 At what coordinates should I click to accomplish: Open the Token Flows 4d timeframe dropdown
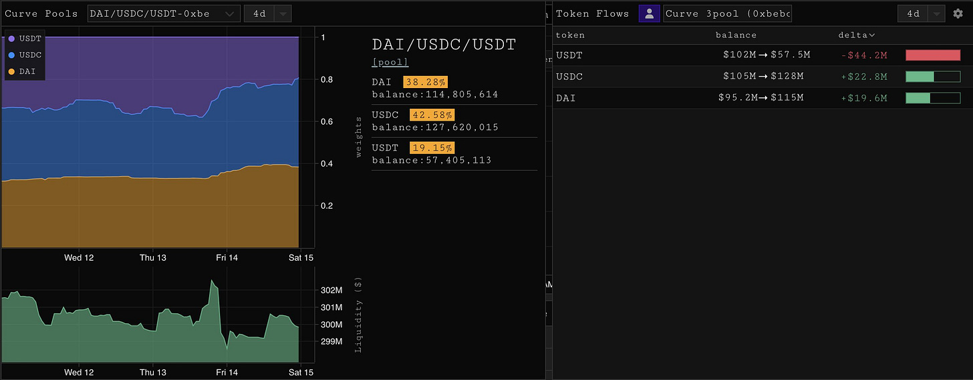pyautogui.click(x=921, y=13)
